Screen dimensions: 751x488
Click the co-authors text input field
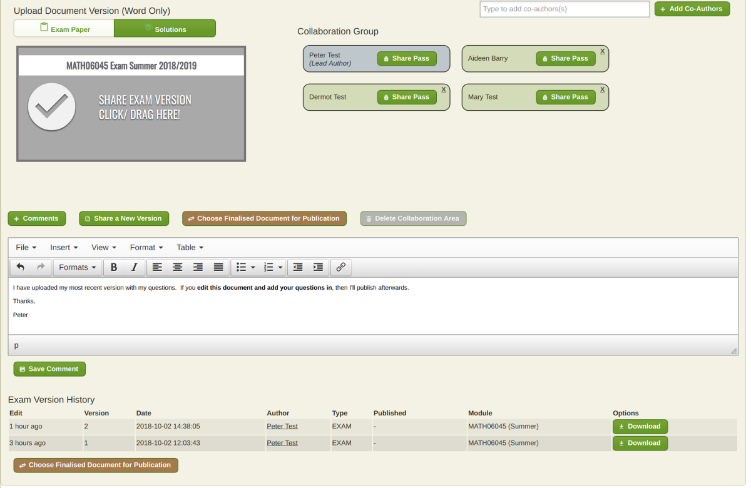(x=564, y=9)
